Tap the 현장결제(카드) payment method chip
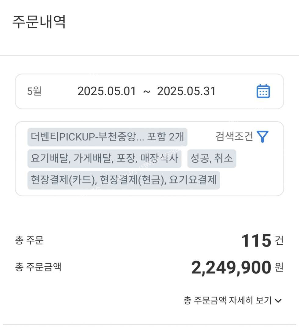The width and height of the screenshot is (299, 332). [123, 180]
